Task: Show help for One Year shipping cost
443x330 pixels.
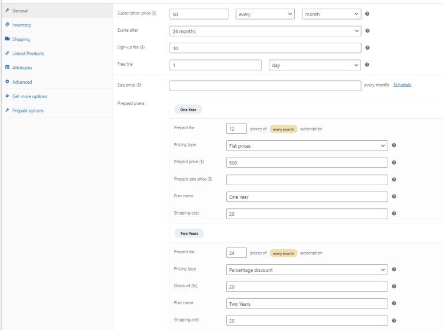Action: (394, 213)
